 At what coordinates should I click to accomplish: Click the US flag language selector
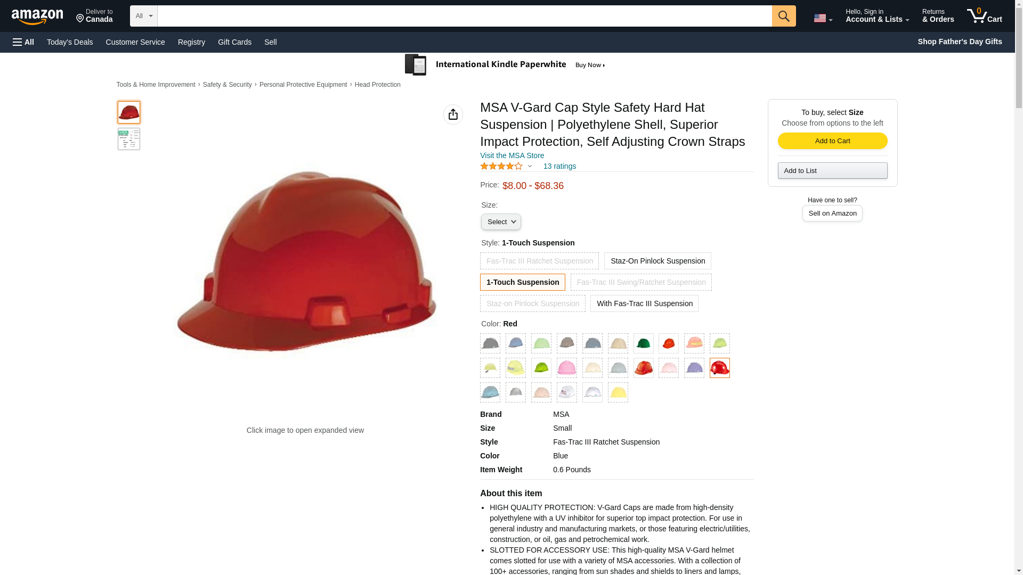[x=823, y=18]
